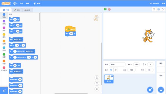Click the when flag clicked hat block

70,29
